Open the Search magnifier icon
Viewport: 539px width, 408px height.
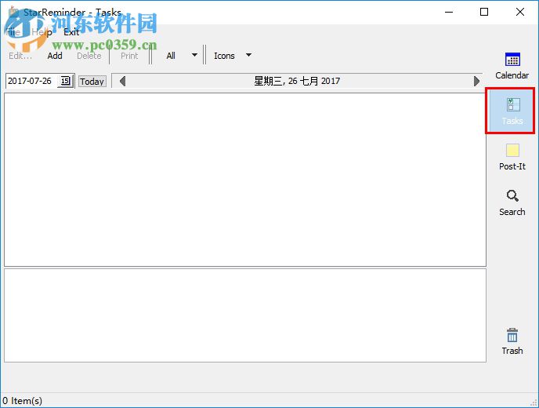click(x=512, y=196)
